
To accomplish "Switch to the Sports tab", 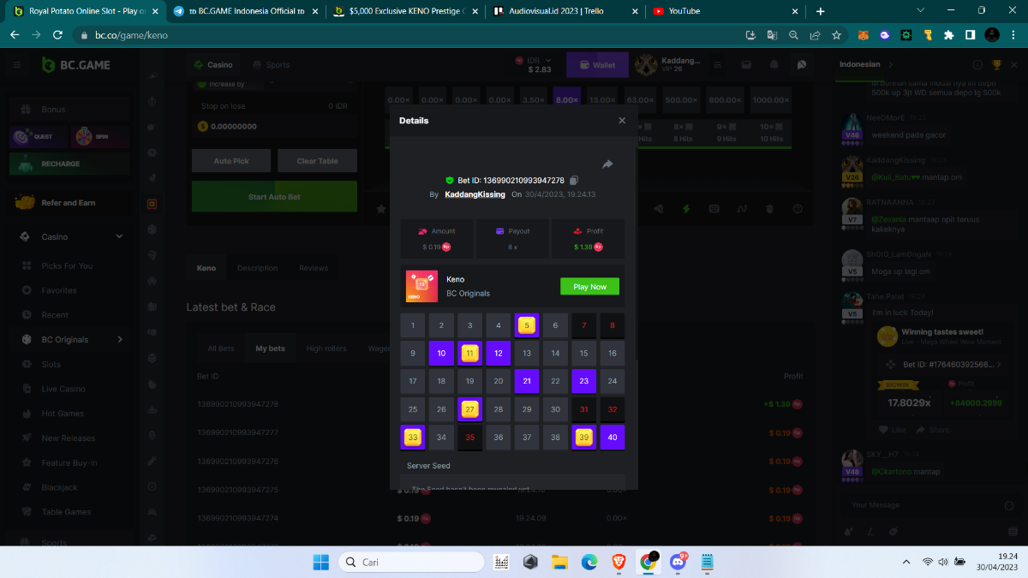I will (270, 65).
